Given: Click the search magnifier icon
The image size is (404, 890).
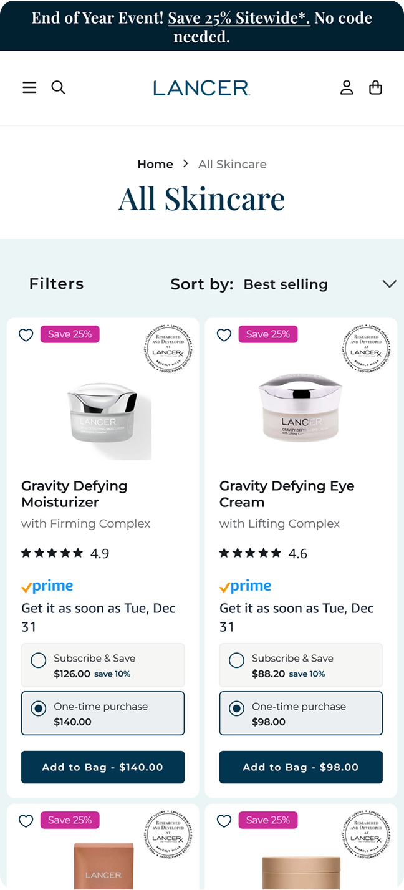Looking at the screenshot, I should pos(58,88).
